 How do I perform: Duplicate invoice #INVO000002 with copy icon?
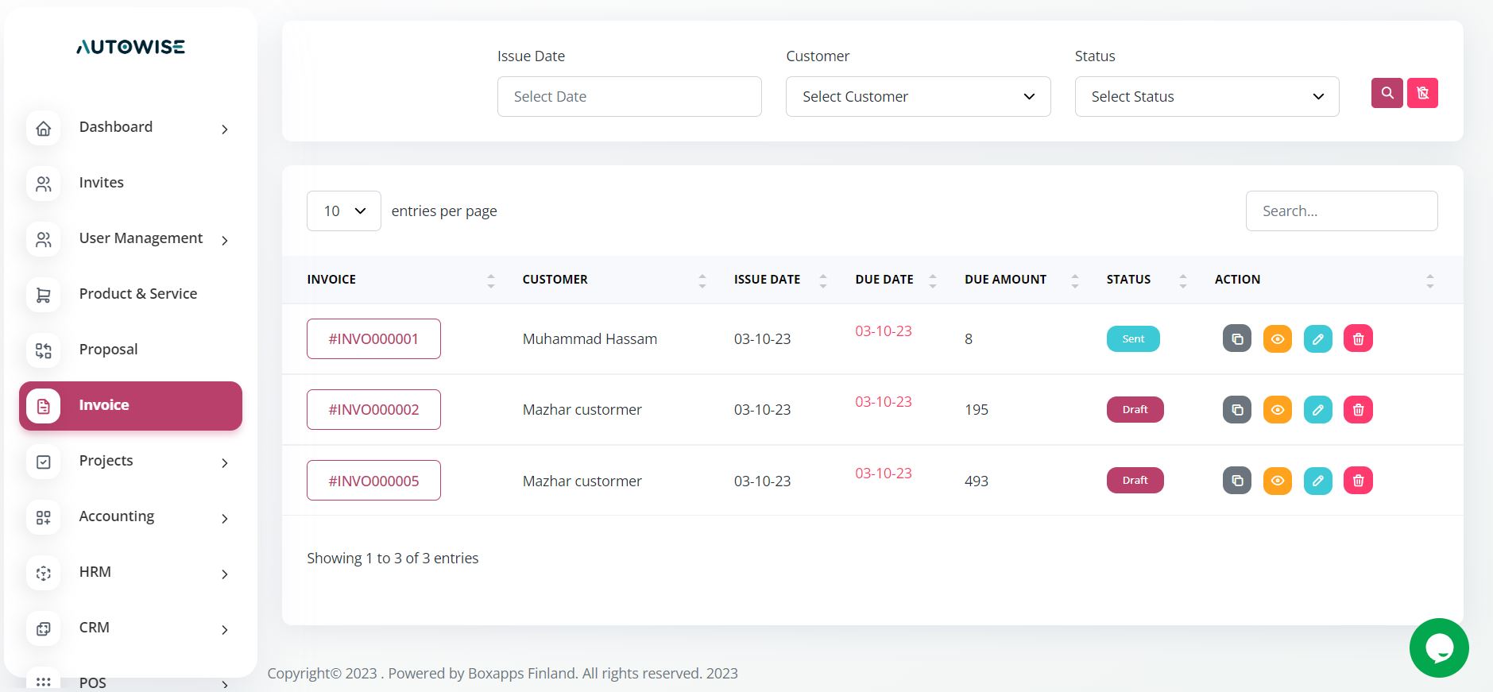1237,409
